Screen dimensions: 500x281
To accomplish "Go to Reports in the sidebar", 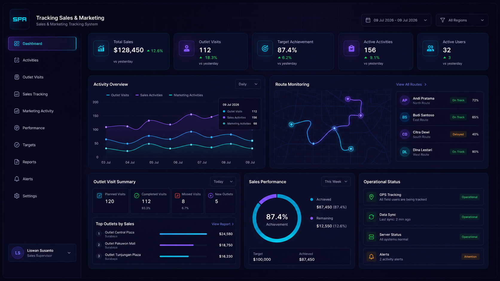I will tap(42, 162).
